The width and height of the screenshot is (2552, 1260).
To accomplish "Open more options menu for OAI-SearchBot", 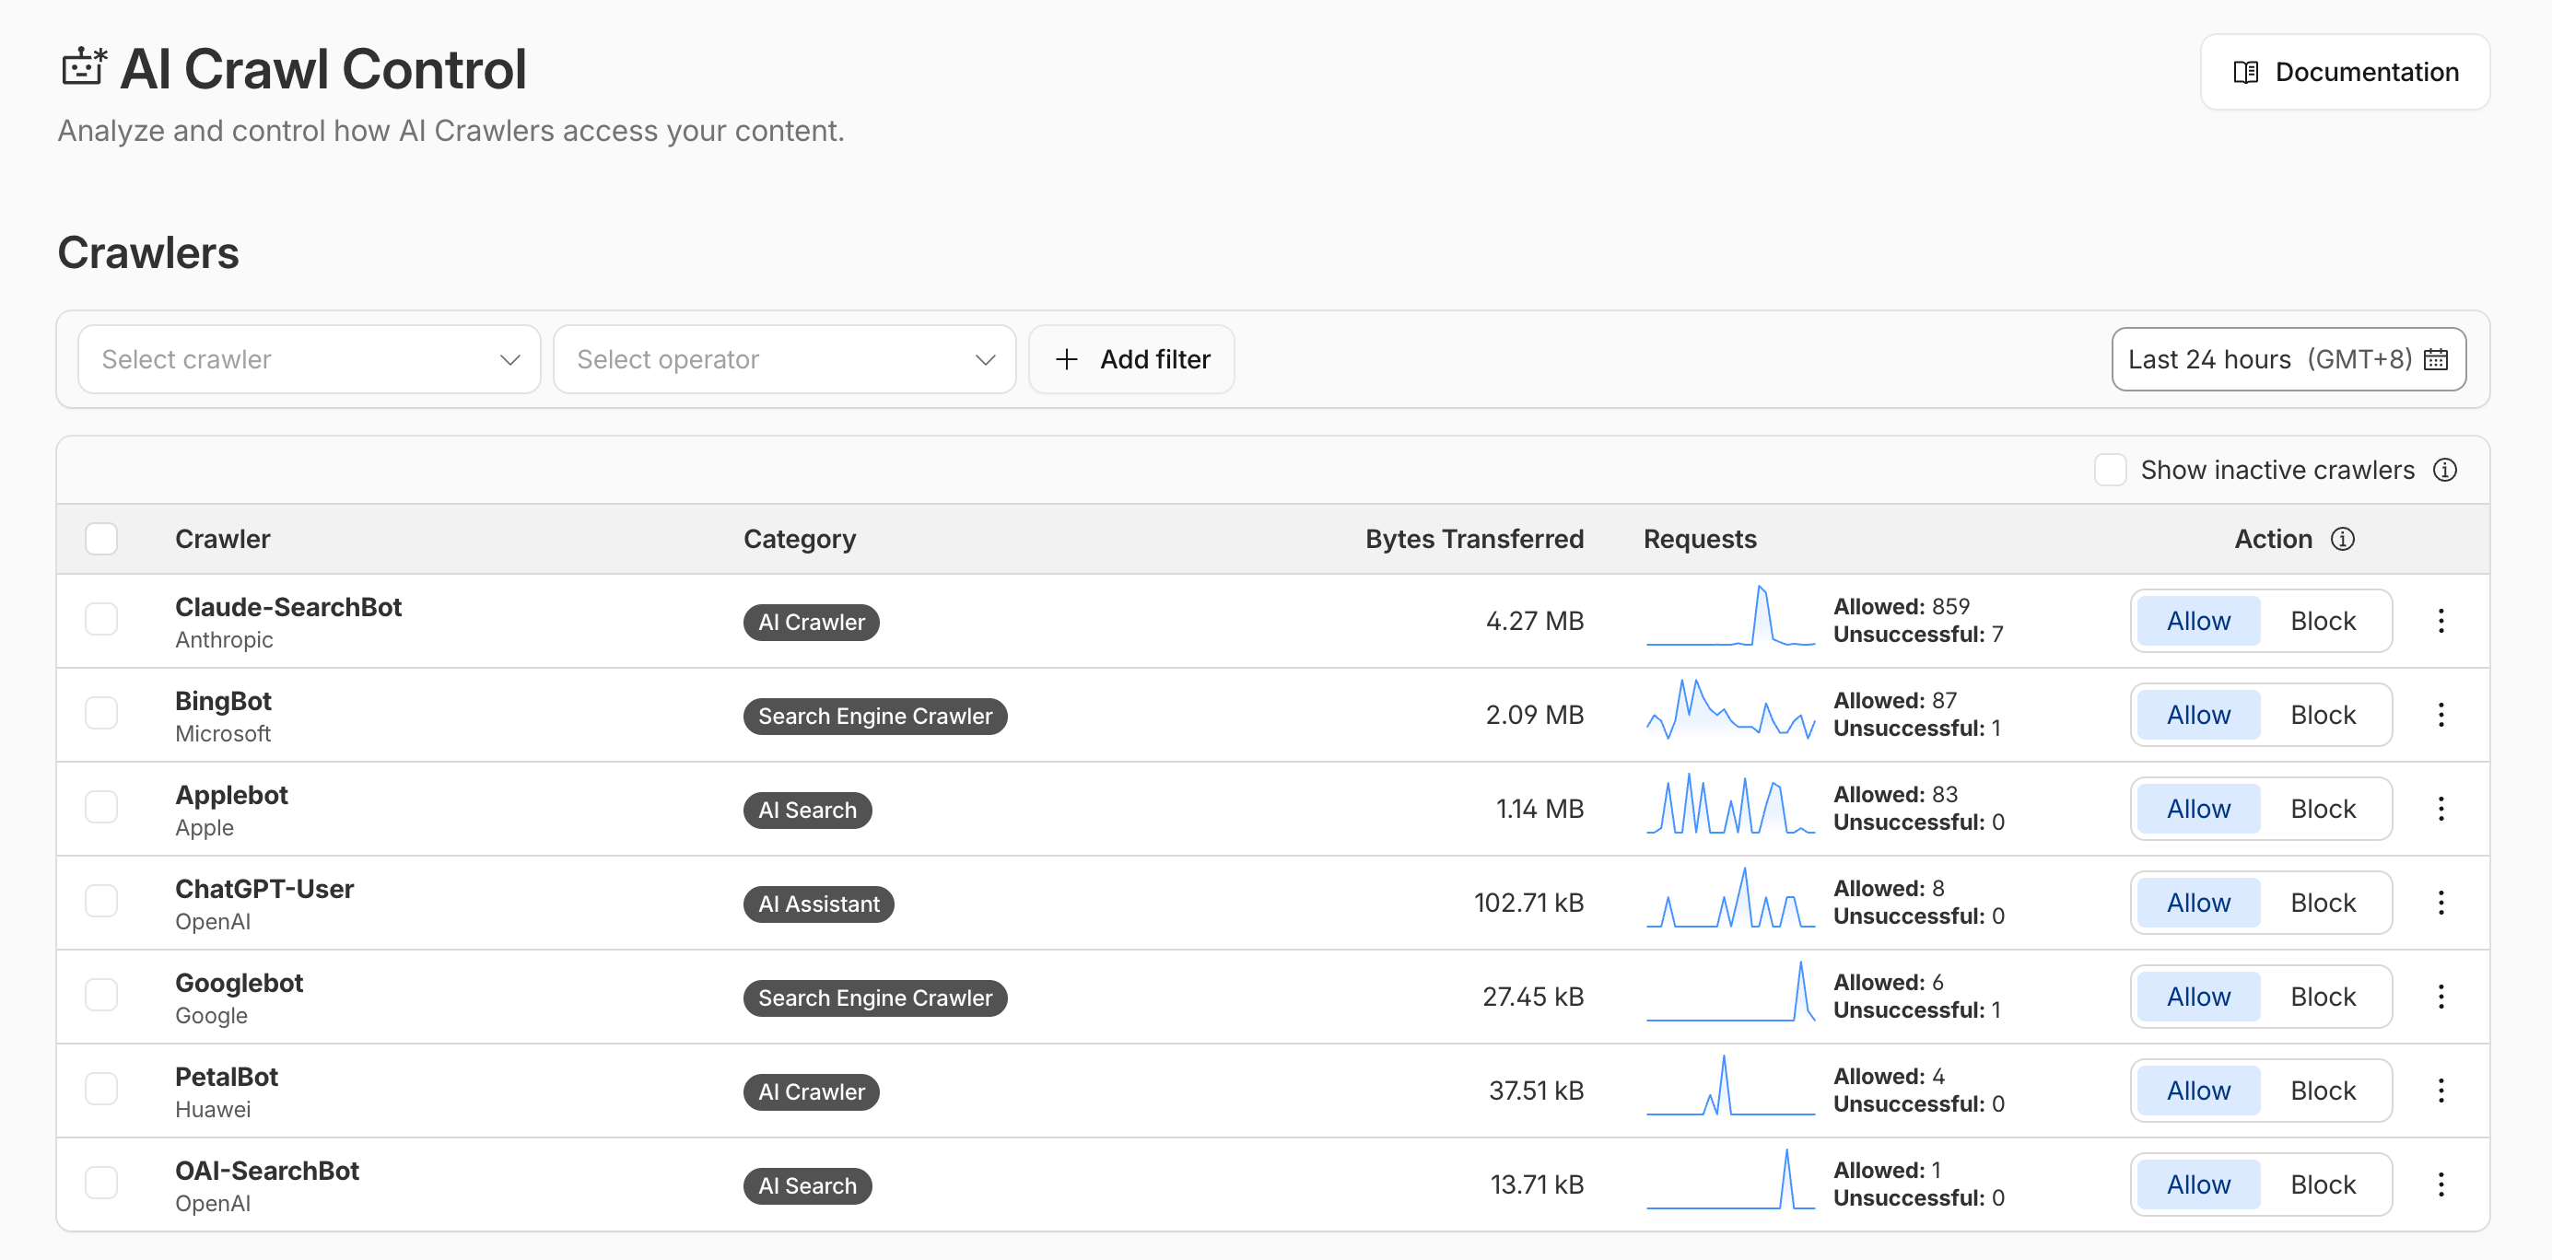I will click(x=2441, y=1184).
